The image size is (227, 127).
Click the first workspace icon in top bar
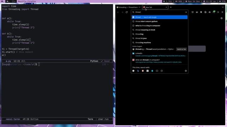[x=2, y=1]
